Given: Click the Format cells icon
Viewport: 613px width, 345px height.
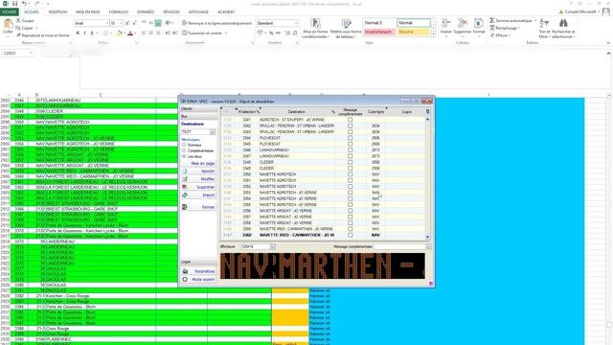Looking at the screenshot, I should coord(479,23).
